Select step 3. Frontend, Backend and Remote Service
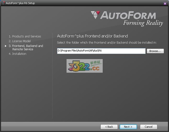The width and height of the screenshot is (169, 132). point(26,47)
